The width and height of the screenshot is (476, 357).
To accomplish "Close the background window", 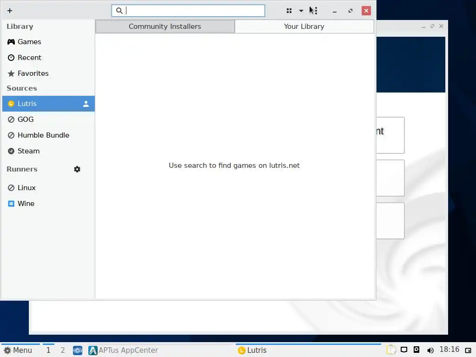I will [441, 26].
